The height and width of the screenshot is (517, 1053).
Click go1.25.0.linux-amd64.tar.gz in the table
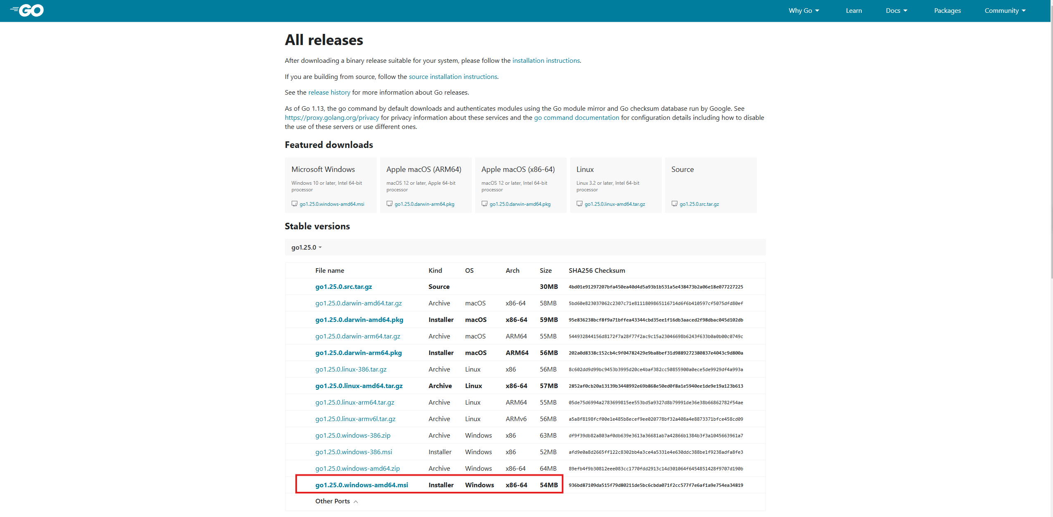click(359, 386)
